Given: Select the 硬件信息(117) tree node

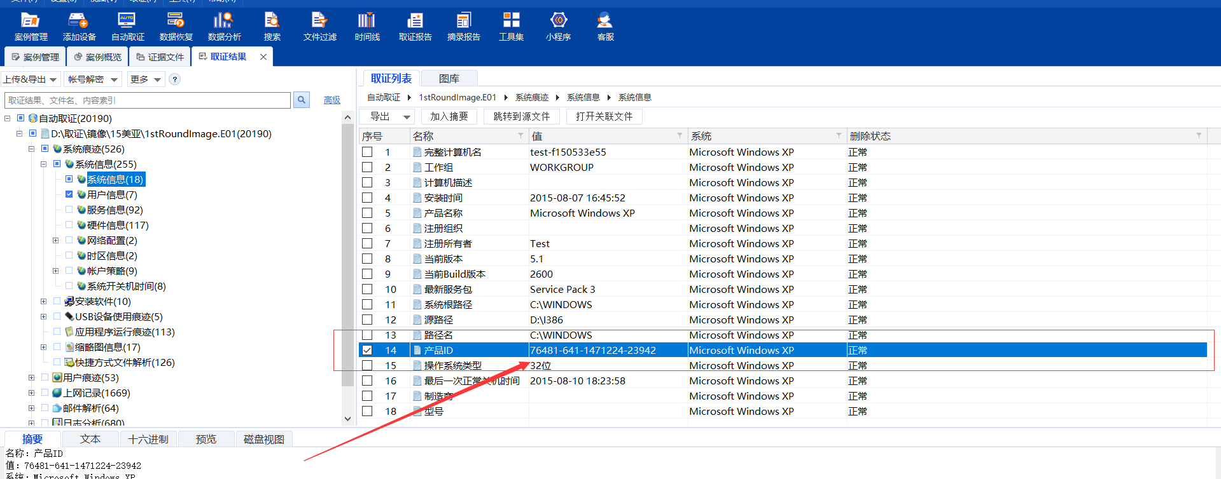Looking at the screenshot, I should coord(118,225).
